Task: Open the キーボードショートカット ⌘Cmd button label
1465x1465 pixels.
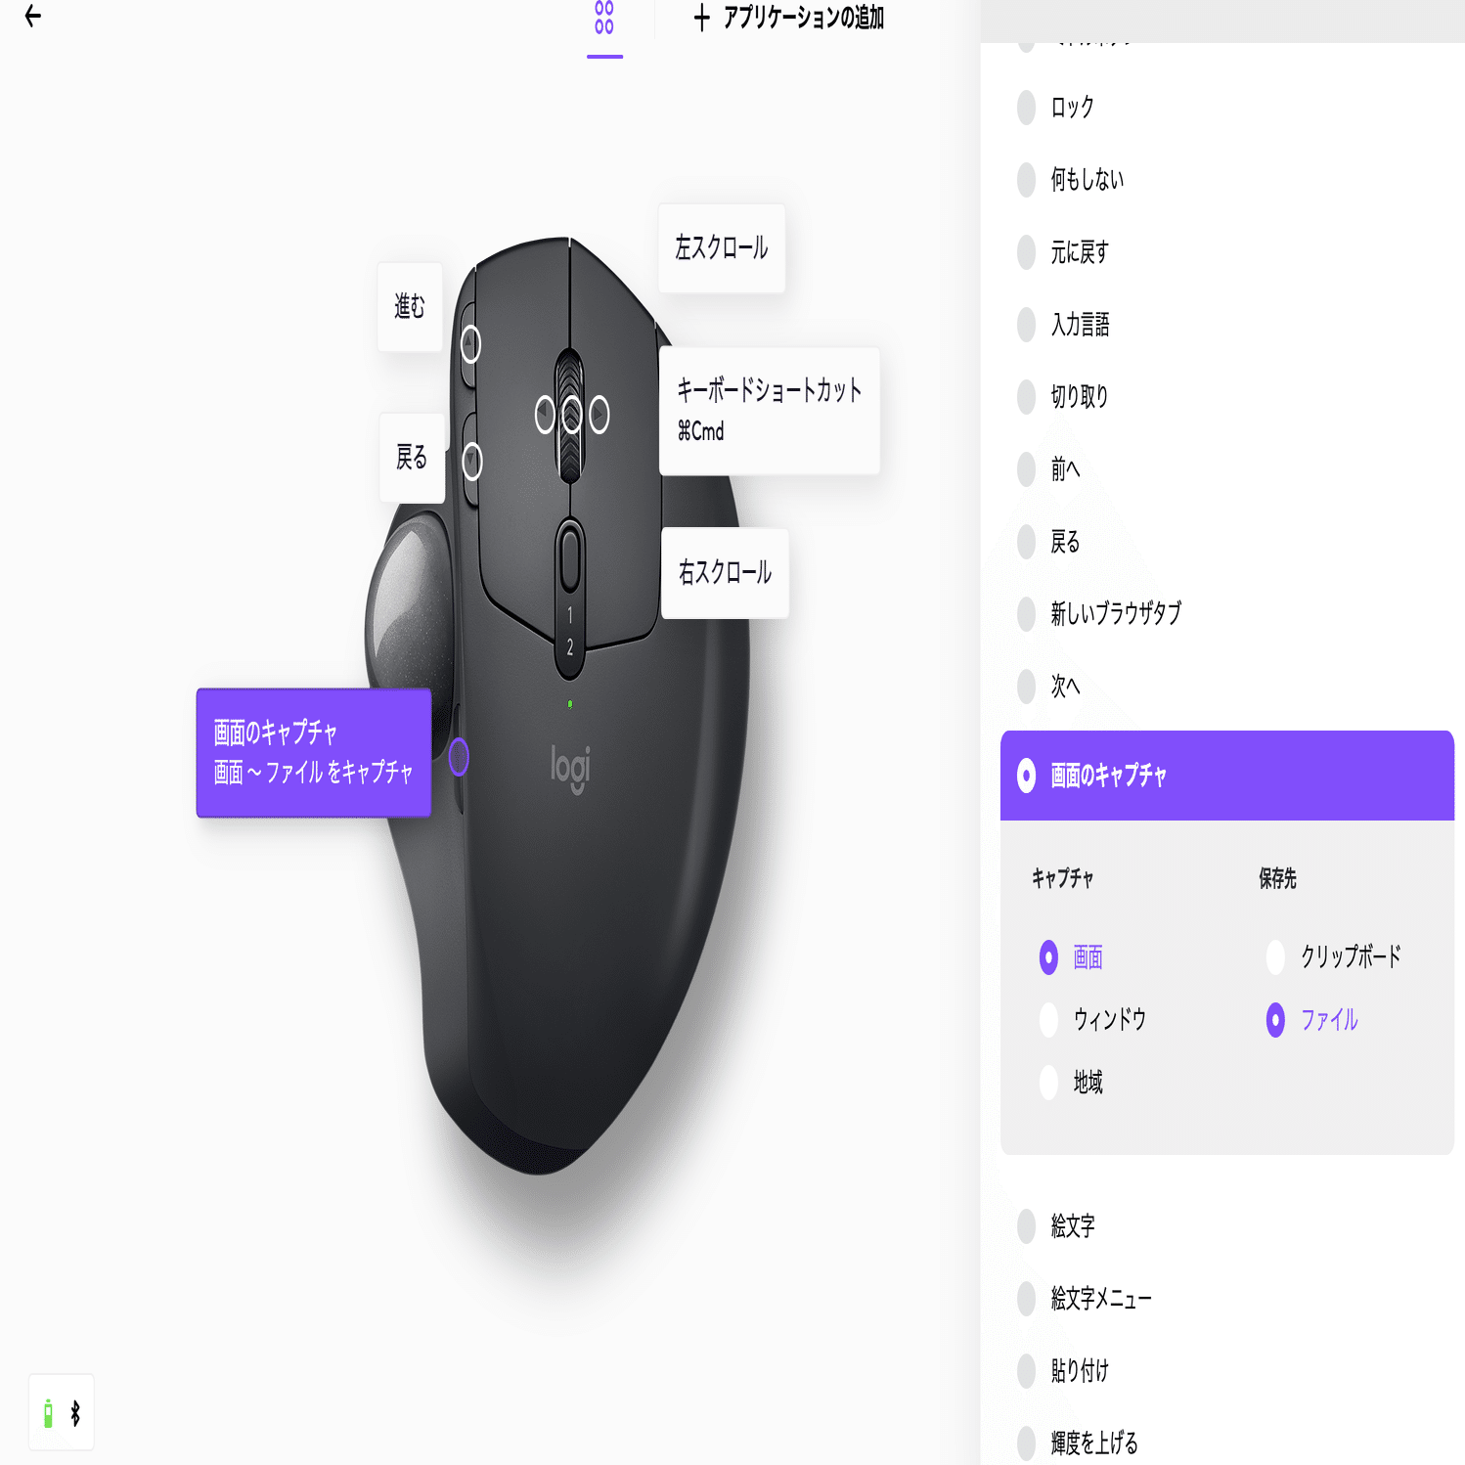Action: pyautogui.click(x=770, y=411)
